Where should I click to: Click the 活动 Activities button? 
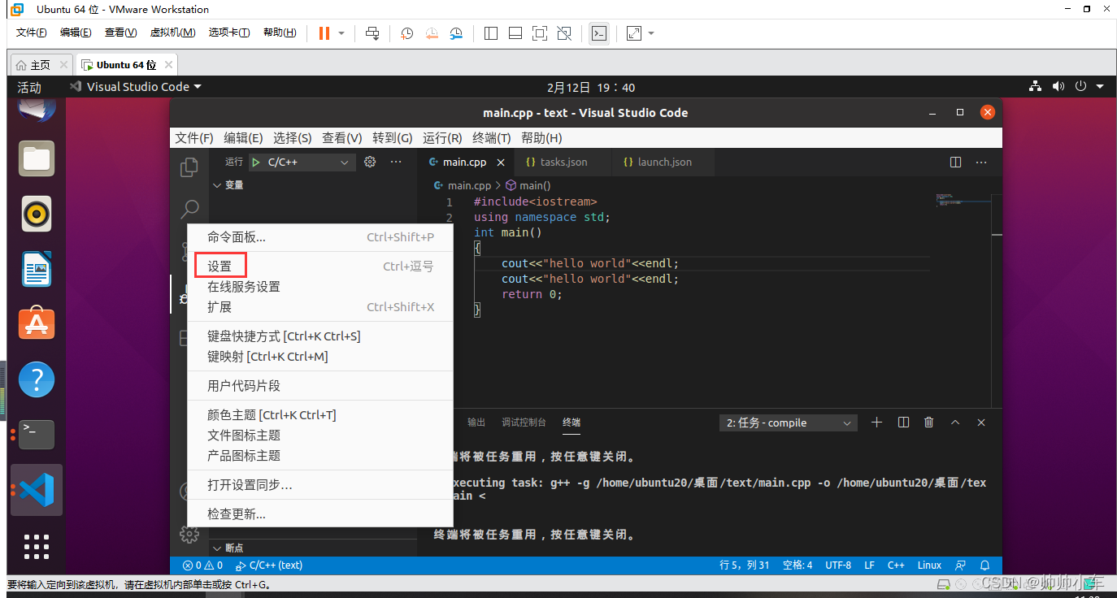coord(29,87)
